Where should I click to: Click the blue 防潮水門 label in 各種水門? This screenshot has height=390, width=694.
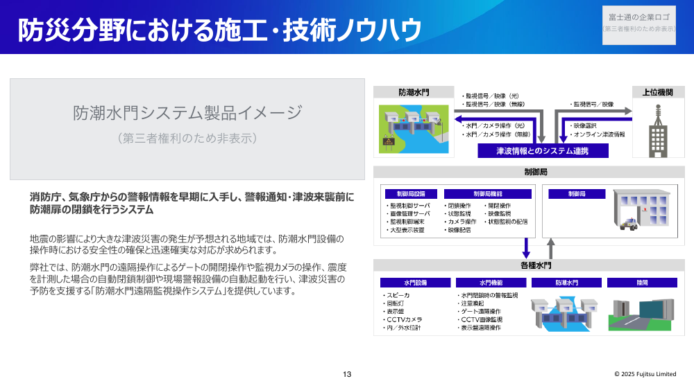click(x=566, y=283)
